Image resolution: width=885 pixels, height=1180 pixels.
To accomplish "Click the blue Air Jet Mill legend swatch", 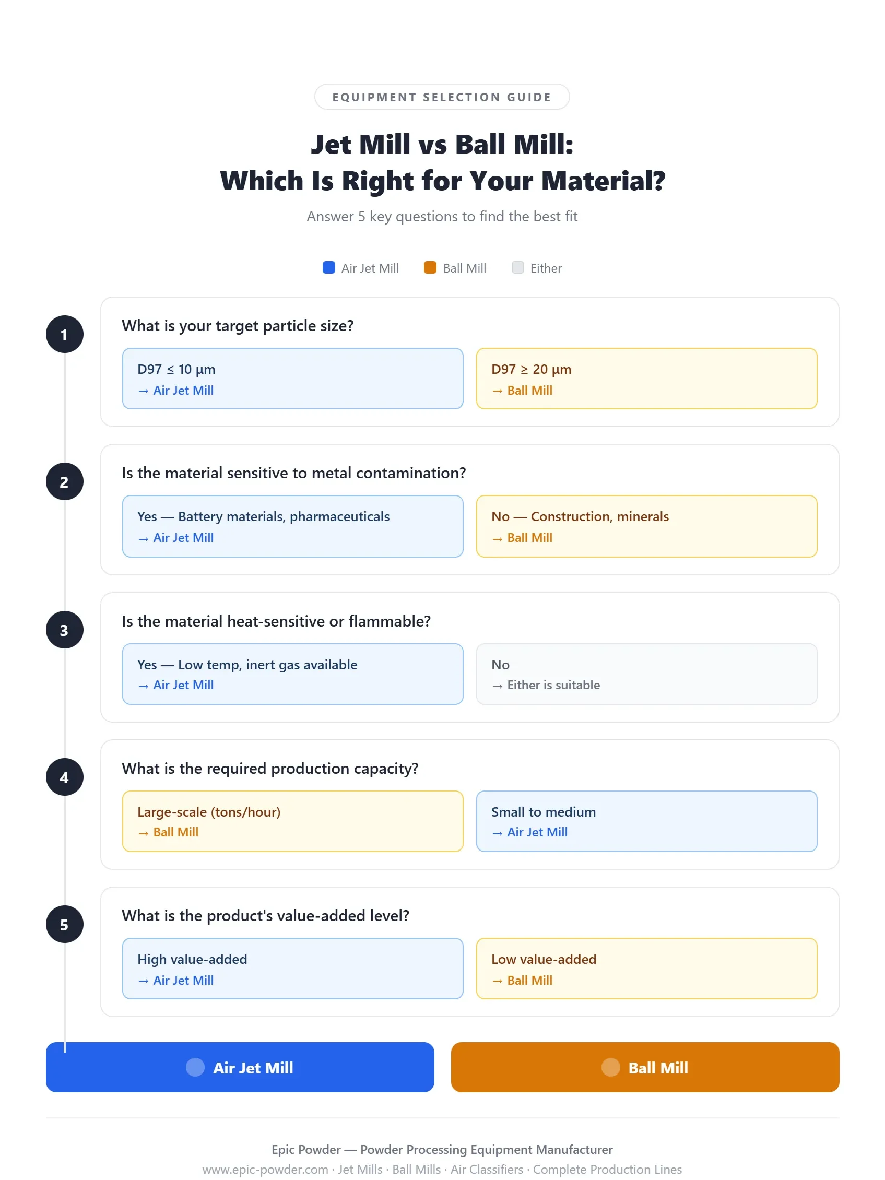I will click(329, 268).
